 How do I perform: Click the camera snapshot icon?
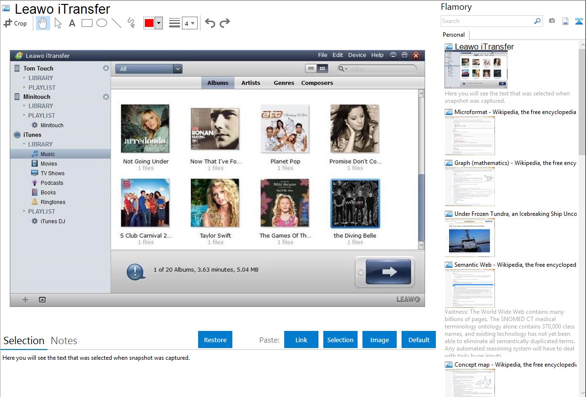pyautogui.click(x=552, y=21)
